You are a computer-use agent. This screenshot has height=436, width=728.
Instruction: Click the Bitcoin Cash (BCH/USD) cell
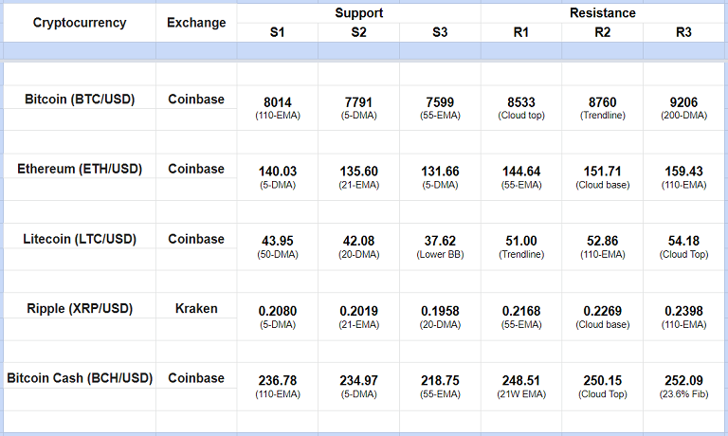coord(79,378)
